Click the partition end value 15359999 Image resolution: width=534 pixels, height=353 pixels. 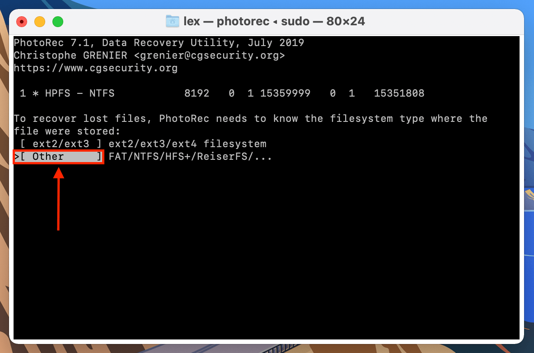[286, 93]
